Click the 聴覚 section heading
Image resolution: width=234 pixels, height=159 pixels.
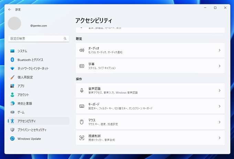click(x=79, y=39)
